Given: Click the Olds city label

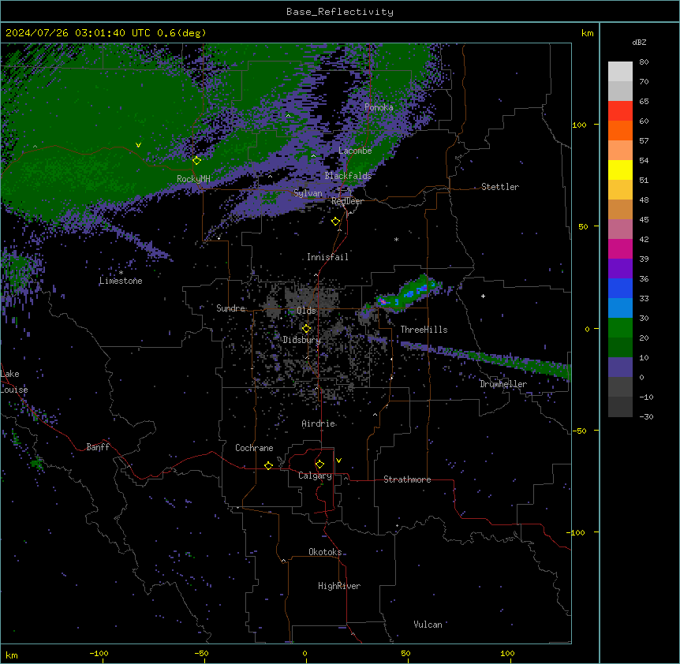Looking at the screenshot, I should 306,311.
